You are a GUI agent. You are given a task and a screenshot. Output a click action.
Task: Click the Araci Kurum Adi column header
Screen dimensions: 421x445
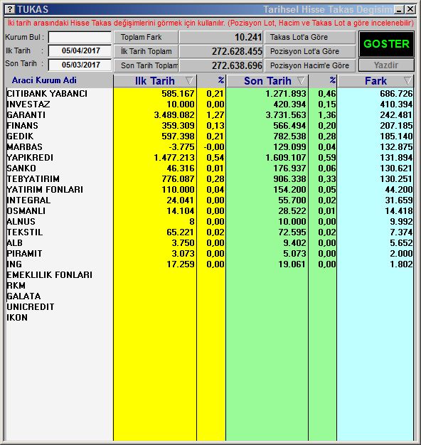click(44, 80)
